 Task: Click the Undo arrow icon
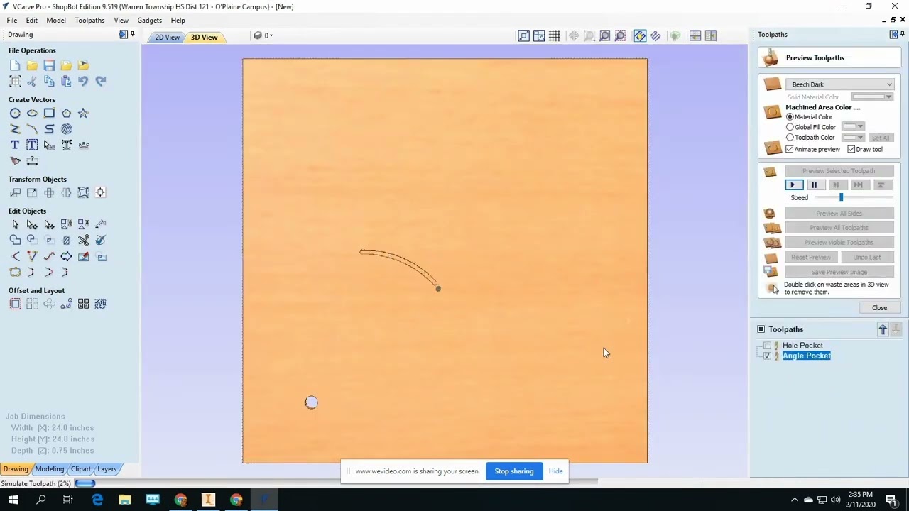(83, 82)
